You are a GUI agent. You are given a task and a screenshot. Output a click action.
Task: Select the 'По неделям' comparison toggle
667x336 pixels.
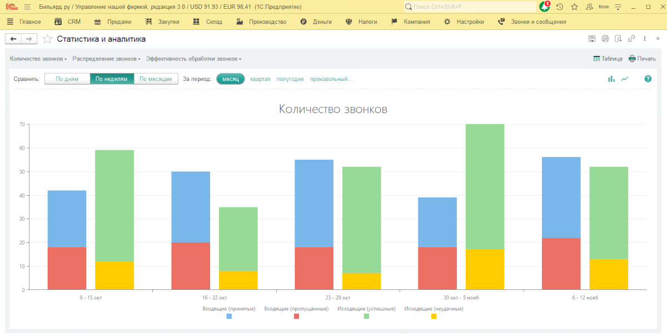point(112,79)
